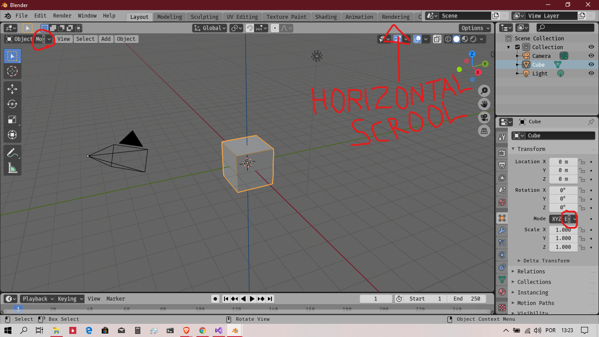599x337 pixels.
Task: Click the Scale X value field
Action: point(563,229)
